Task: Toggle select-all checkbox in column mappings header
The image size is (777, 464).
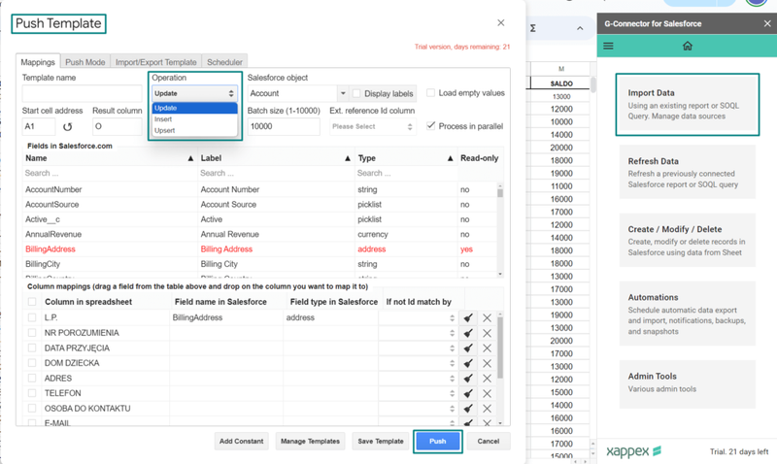Action: (x=32, y=302)
